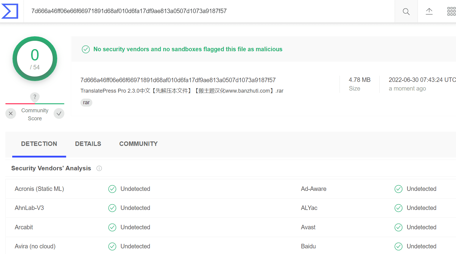This screenshot has width=456, height=254.
Task: Click the green check icon in no-detections banner
Action: pyautogui.click(x=86, y=49)
